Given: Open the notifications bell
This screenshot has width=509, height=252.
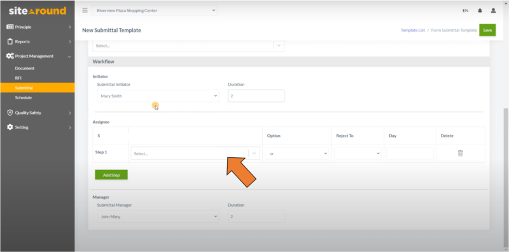Looking at the screenshot, I should [x=480, y=11].
